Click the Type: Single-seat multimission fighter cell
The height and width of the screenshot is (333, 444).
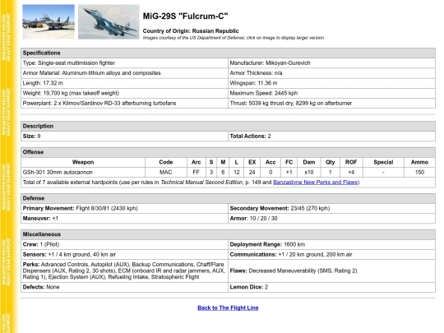(x=125, y=62)
